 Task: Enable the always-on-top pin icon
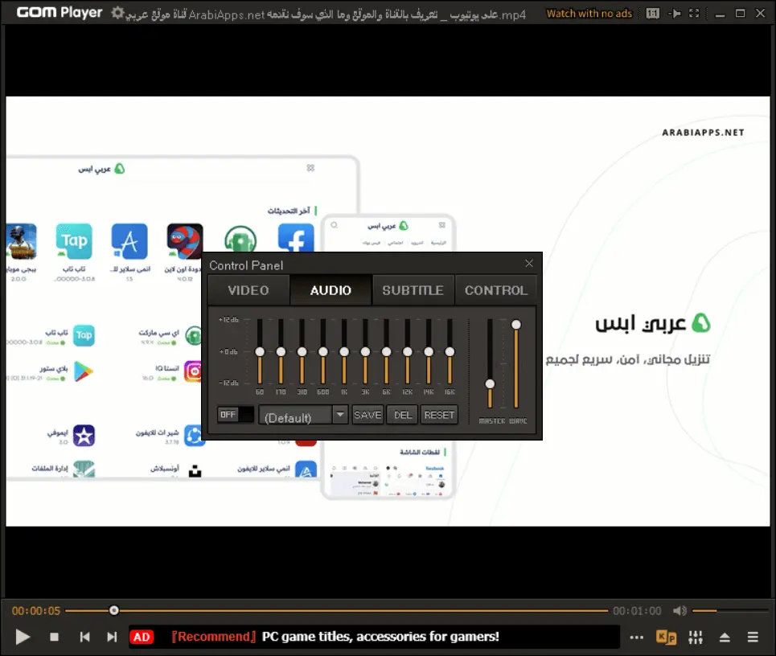coord(675,13)
